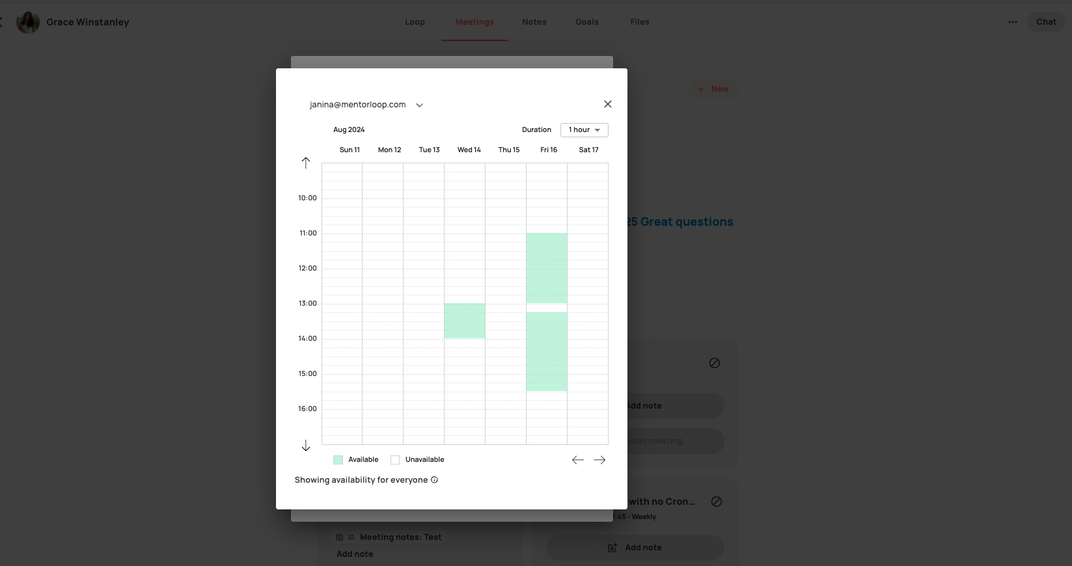Open the Chat button
This screenshot has width=1072, height=566.
(1045, 22)
